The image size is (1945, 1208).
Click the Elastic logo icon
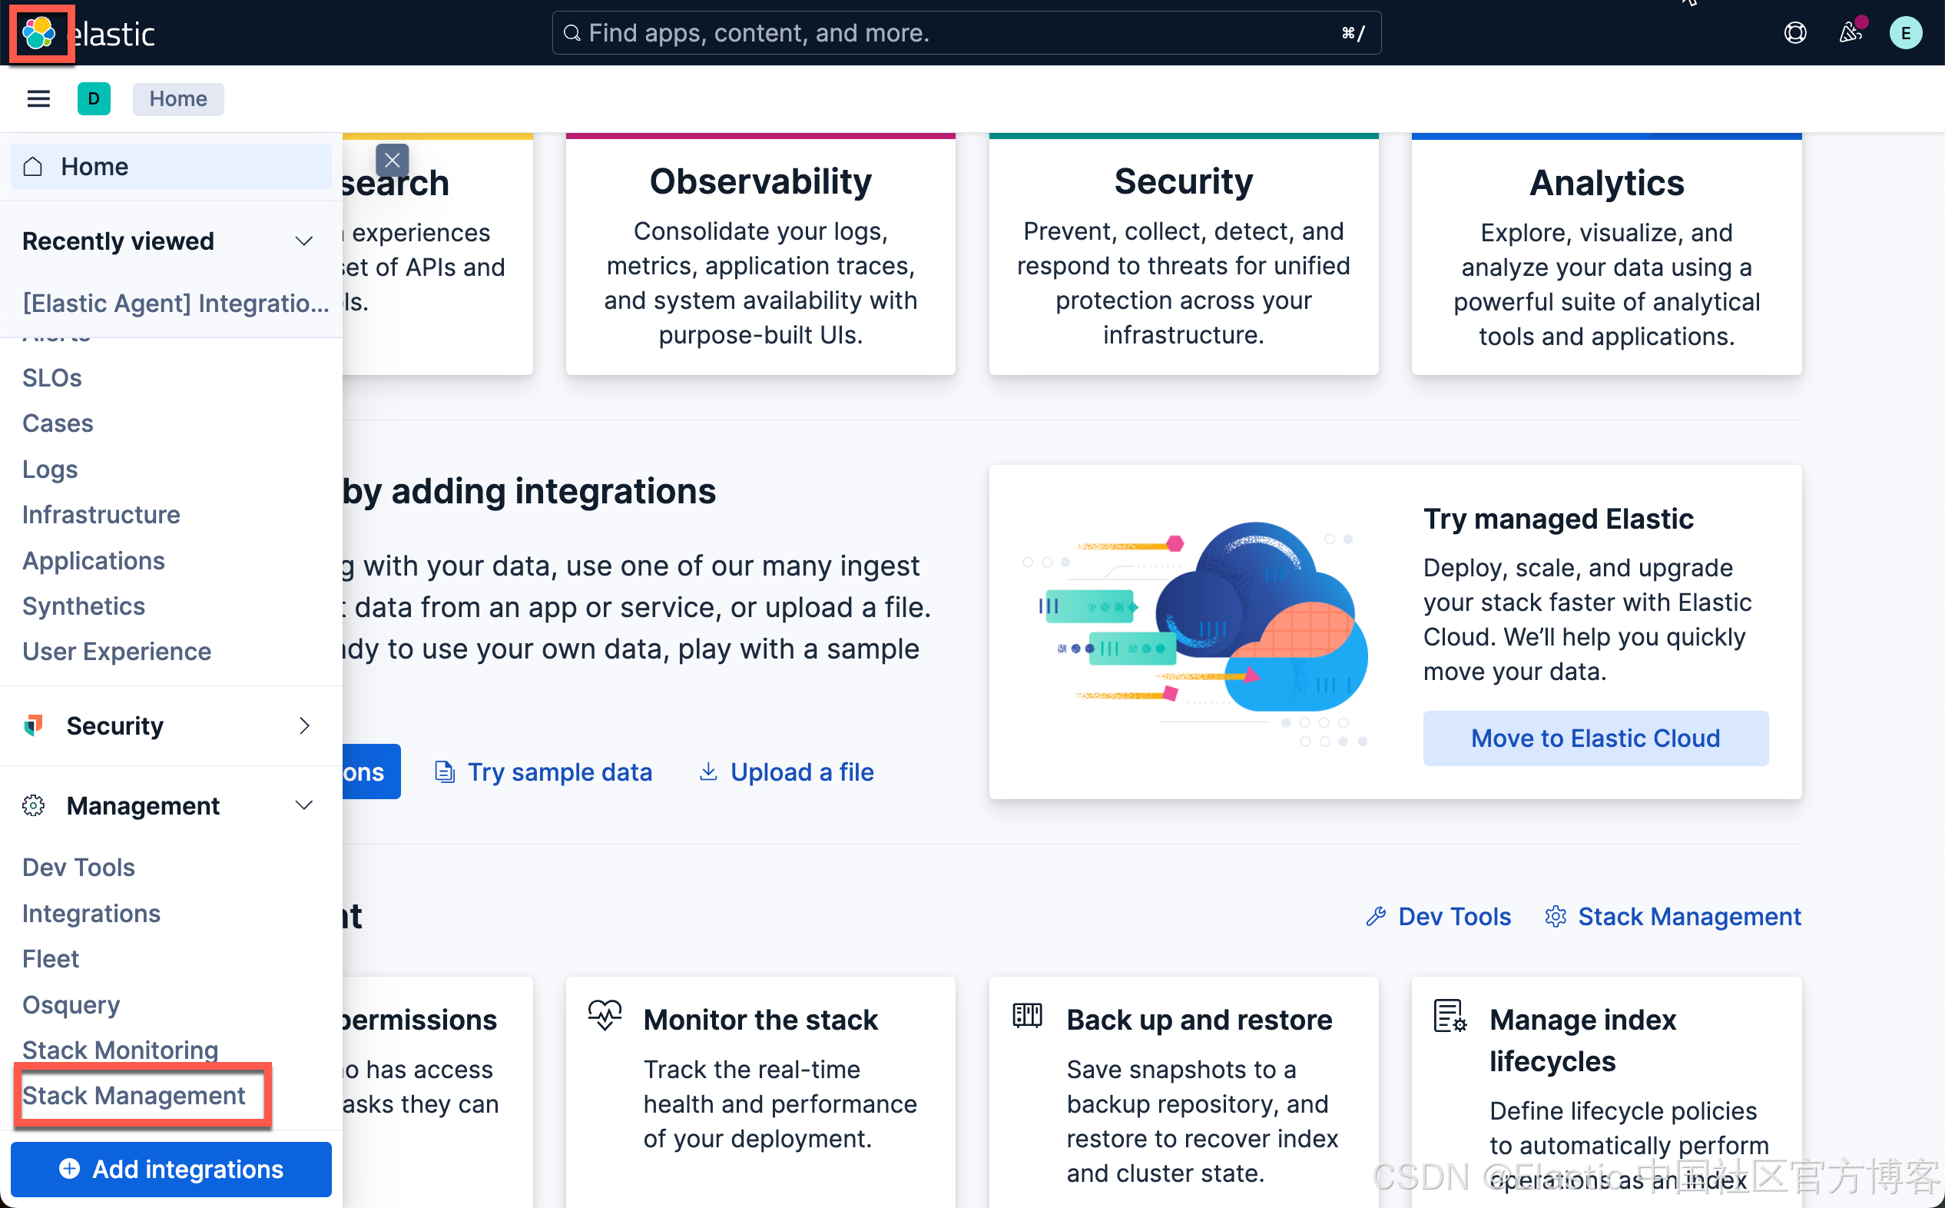coord(38,33)
